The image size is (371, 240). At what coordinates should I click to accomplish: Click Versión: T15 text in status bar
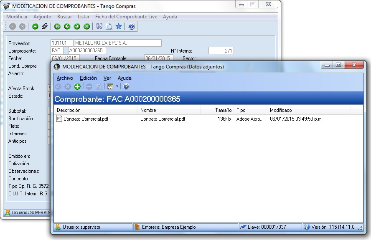(333, 227)
